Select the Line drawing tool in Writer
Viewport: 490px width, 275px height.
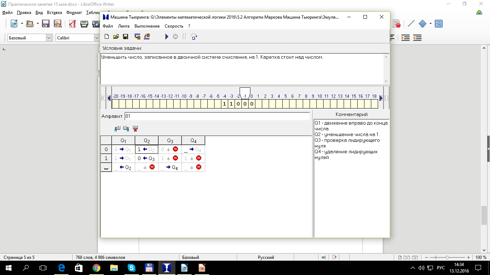[x=411, y=24]
